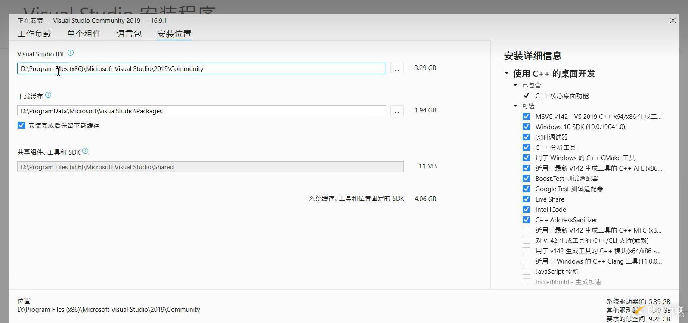The height and width of the screenshot is (323, 688).
Task: Switch to the 单个组件 tab
Action: 84,34
